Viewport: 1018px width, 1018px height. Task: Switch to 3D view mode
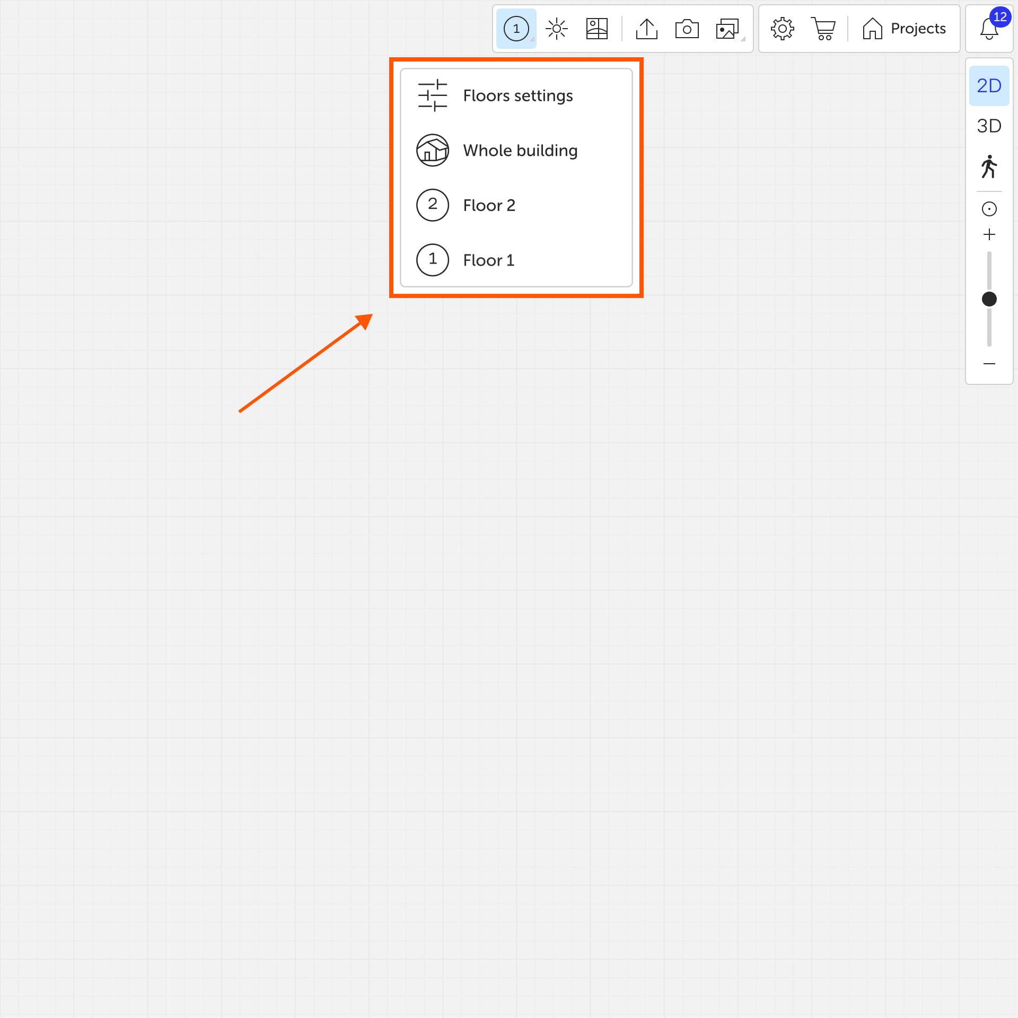[989, 126]
